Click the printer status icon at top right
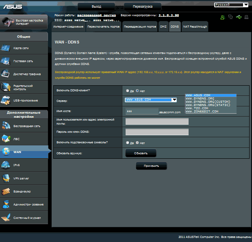 pos(246,17)
